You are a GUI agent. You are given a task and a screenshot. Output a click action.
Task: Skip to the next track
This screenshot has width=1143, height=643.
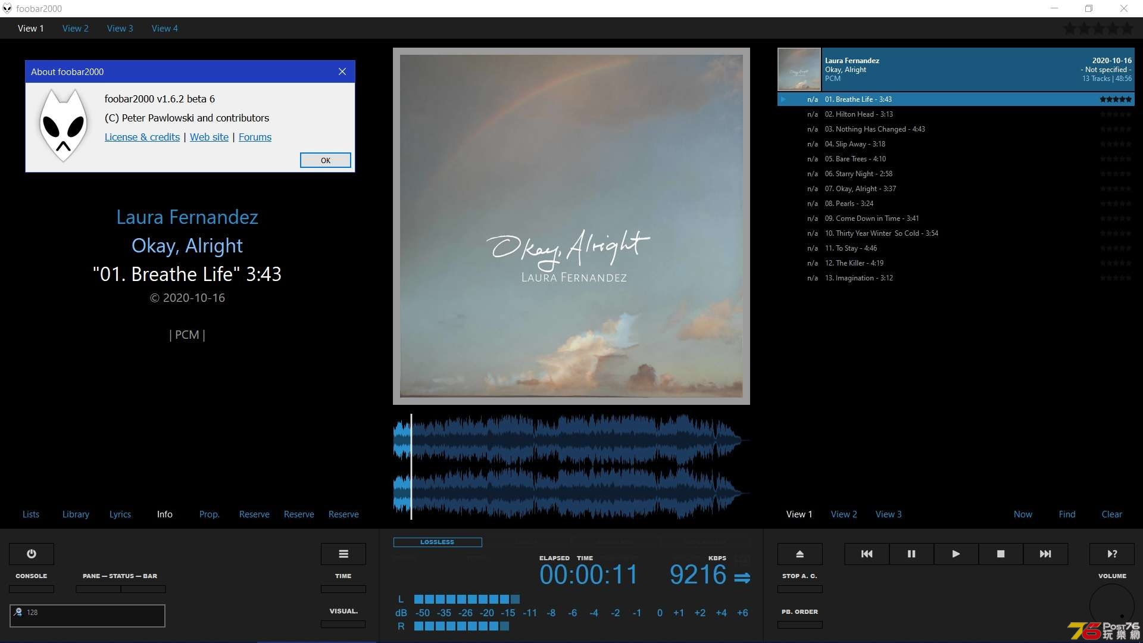1045,554
